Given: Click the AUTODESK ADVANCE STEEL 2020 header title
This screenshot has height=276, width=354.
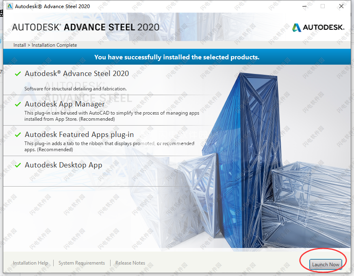Looking at the screenshot, I should pos(86,27).
